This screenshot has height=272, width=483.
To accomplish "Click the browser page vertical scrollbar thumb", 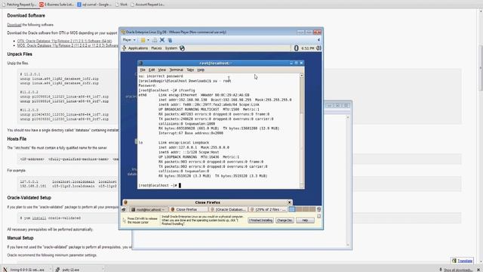I will point(481,68).
